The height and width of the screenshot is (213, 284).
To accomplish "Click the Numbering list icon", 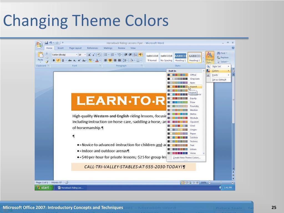I will tap(112, 55).
